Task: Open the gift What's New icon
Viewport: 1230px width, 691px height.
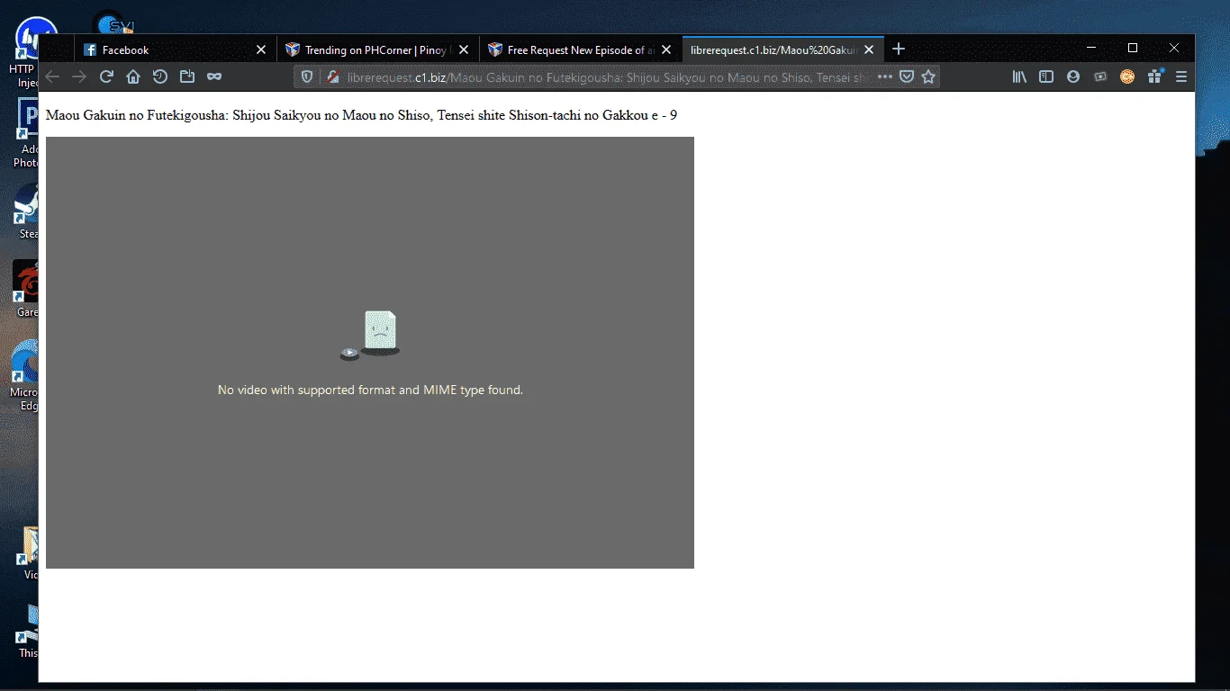Action: pyautogui.click(x=1154, y=77)
